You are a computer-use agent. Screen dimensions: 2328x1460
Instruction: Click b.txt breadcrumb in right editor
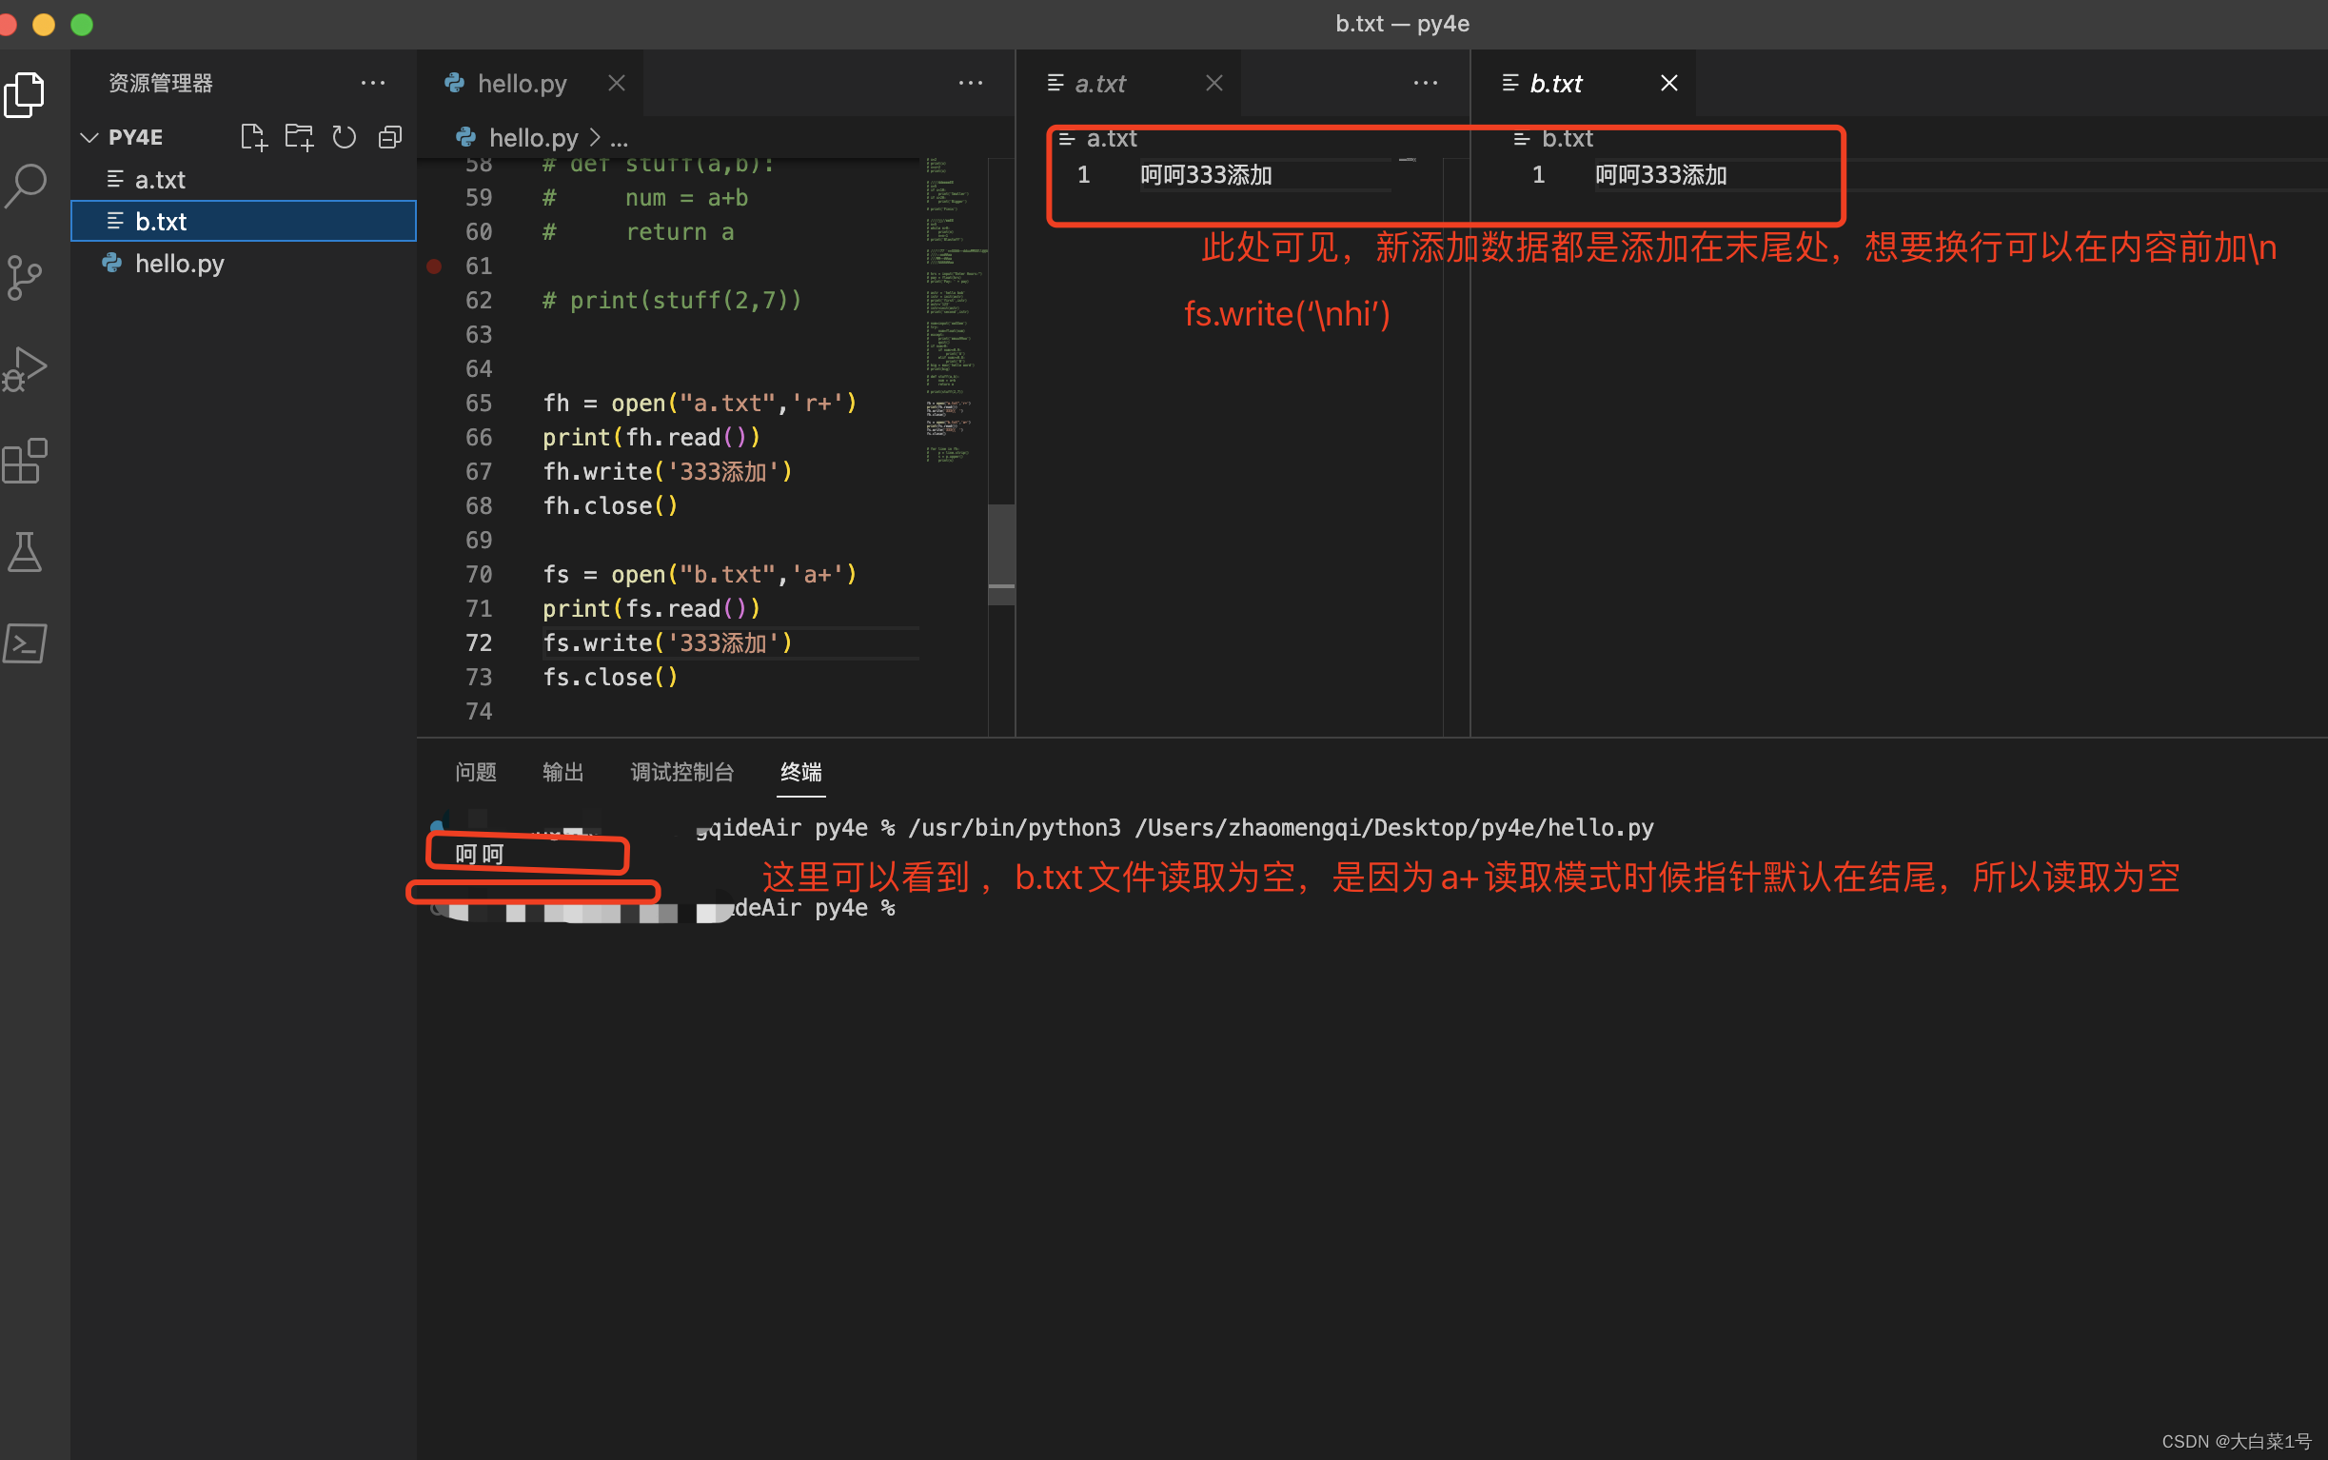click(x=1567, y=138)
